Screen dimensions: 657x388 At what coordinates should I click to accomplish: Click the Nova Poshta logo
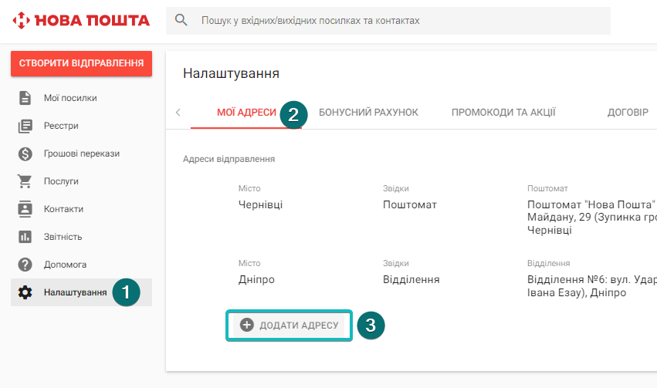(x=81, y=21)
